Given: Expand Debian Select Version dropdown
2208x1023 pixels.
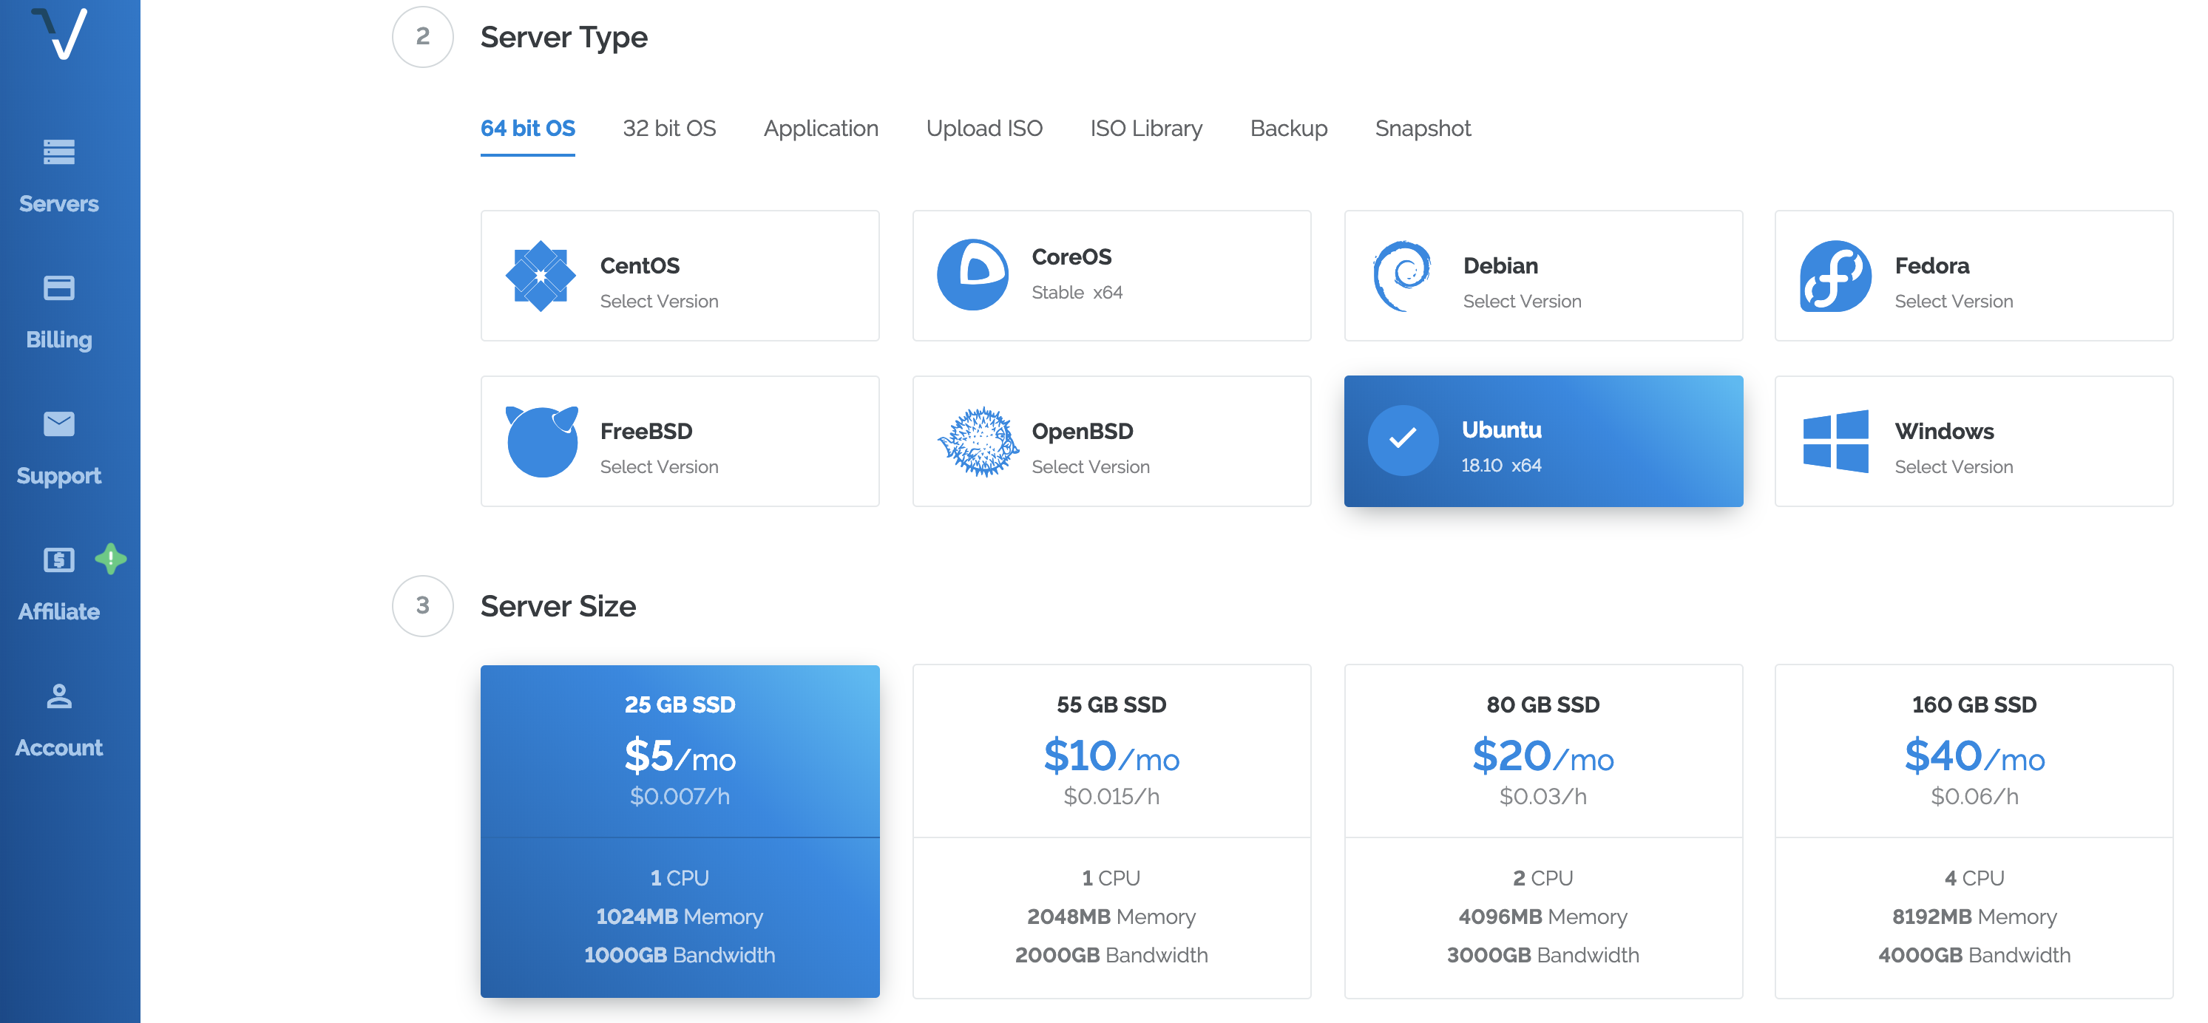Looking at the screenshot, I should (1523, 302).
